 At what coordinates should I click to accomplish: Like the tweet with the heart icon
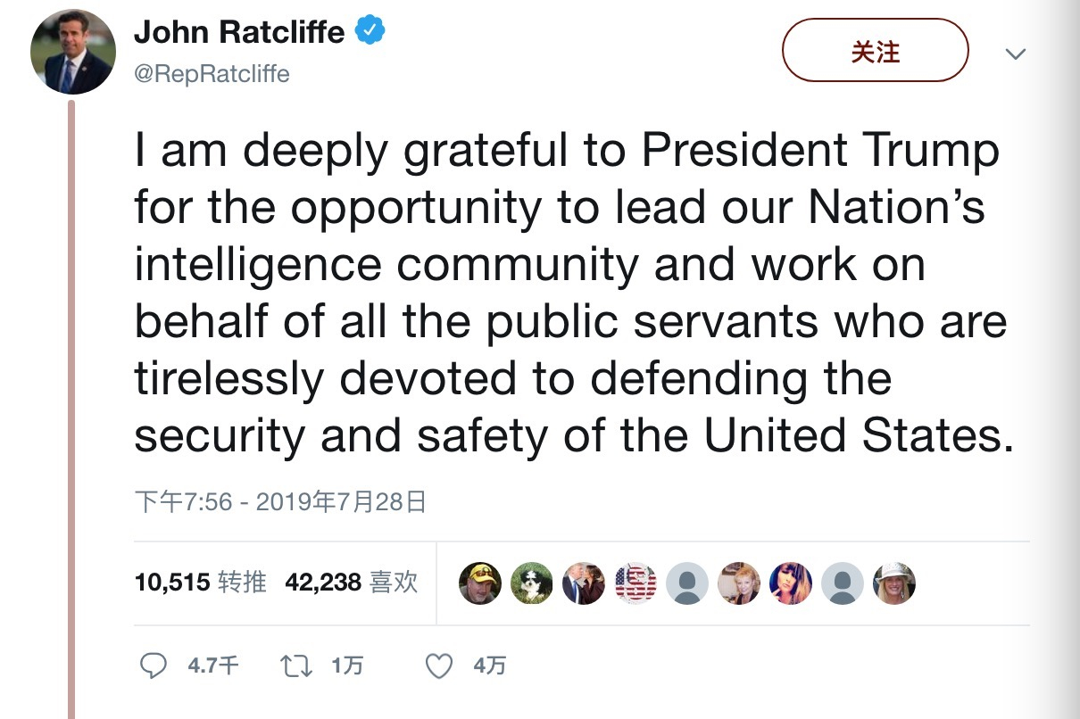tap(438, 665)
